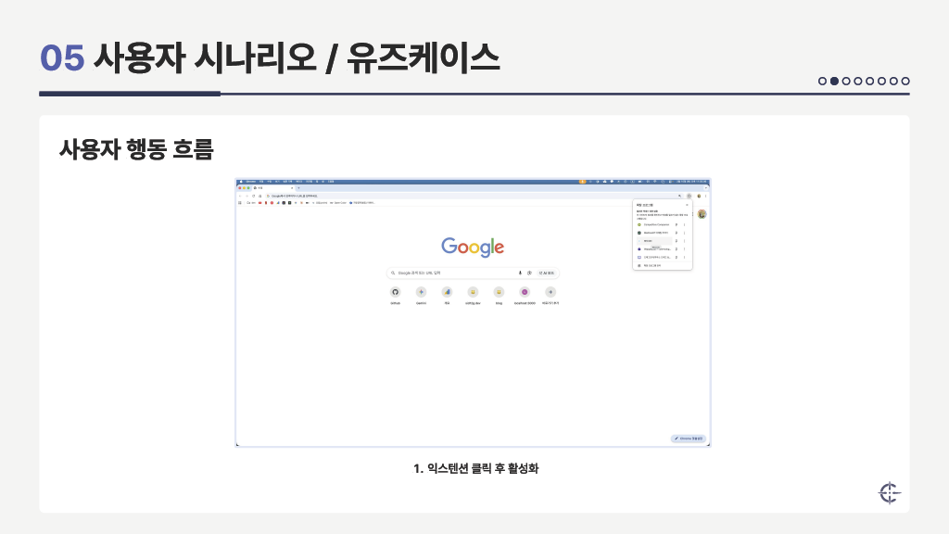Open more options for Competitive Companion extension
This screenshot has width=949, height=534.
(x=684, y=224)
